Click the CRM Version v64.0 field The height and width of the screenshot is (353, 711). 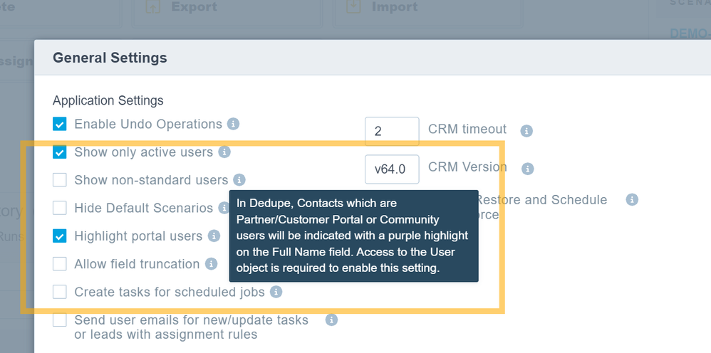(392, 169)
